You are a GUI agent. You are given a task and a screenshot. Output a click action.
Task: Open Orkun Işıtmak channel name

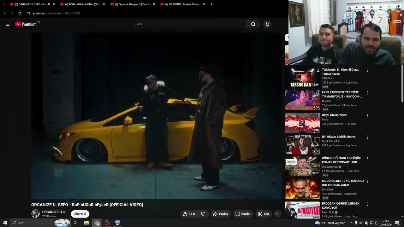click(x=330, y=167)
